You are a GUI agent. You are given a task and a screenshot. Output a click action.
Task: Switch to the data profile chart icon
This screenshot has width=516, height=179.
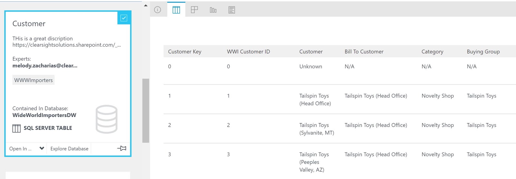[213, 10]
